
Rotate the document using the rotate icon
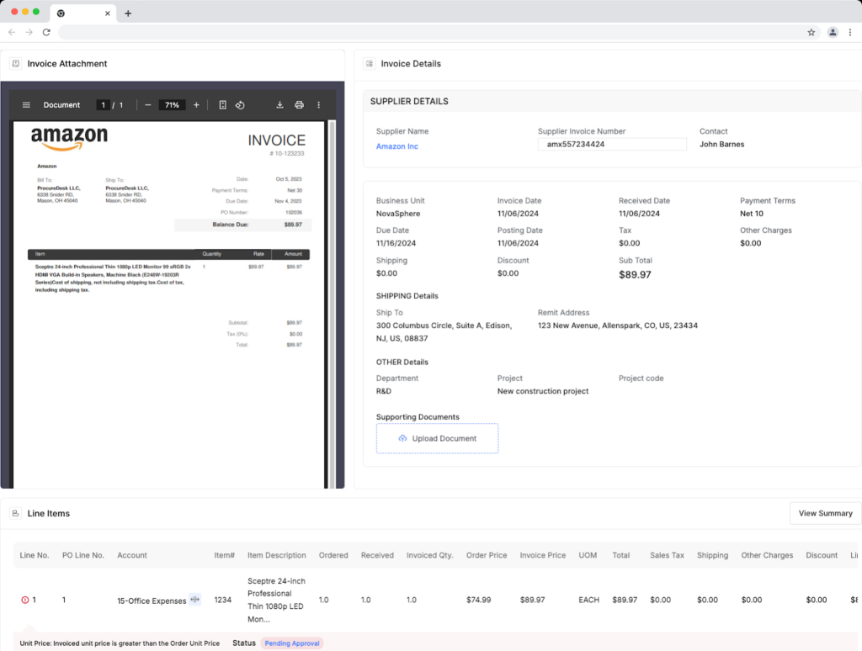coord(240,104)
